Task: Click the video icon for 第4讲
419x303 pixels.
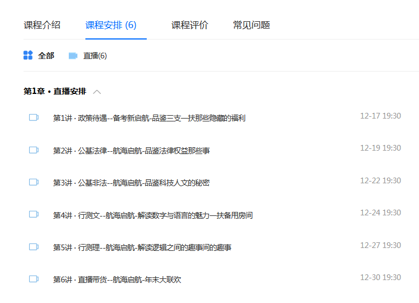Action: pos(34,214)
